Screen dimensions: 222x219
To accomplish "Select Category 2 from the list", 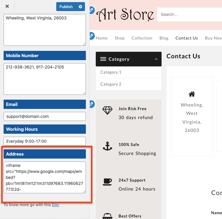I will [x=111, y=84].
